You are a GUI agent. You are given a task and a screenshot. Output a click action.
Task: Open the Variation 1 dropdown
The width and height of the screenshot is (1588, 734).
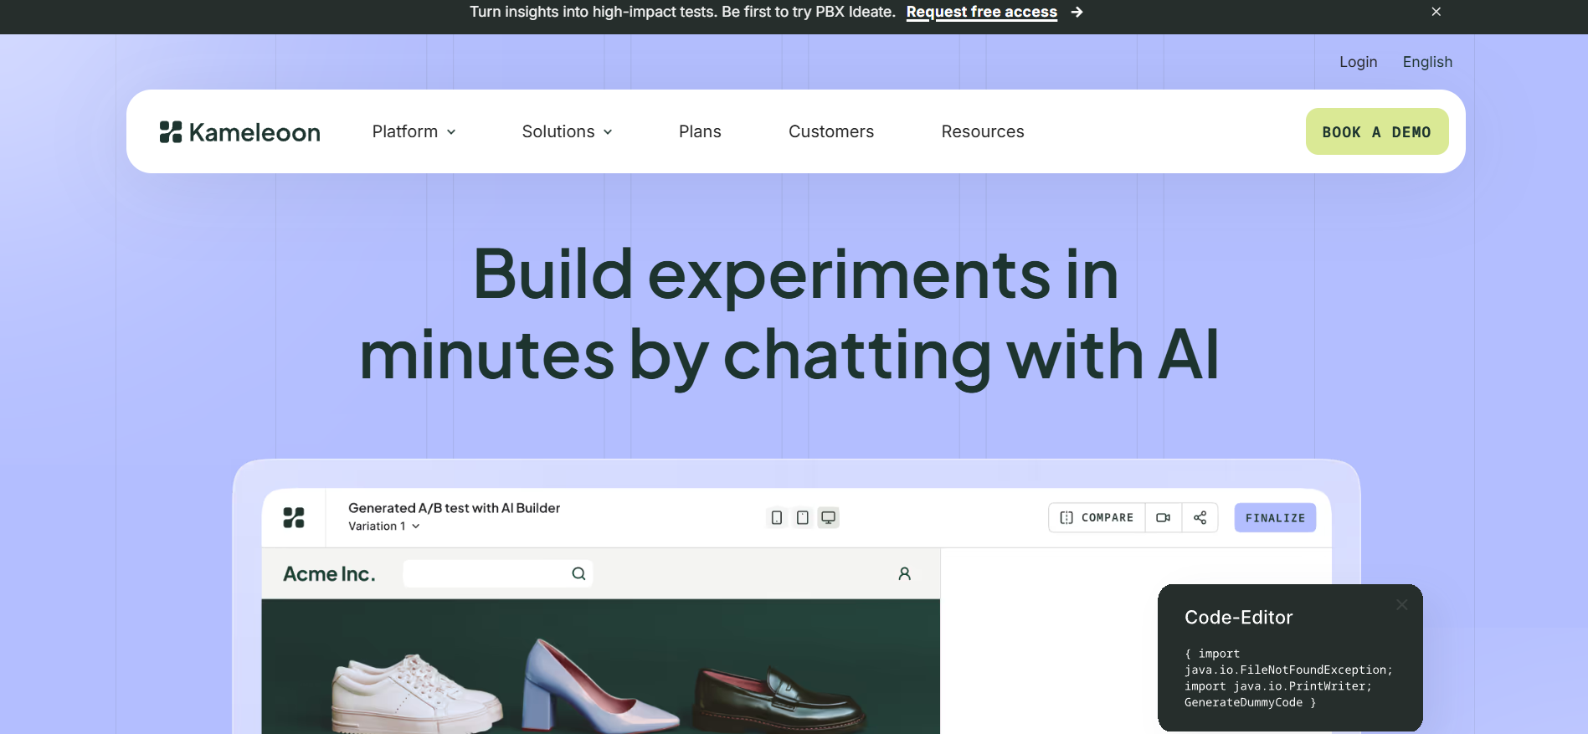pos(384,526)
